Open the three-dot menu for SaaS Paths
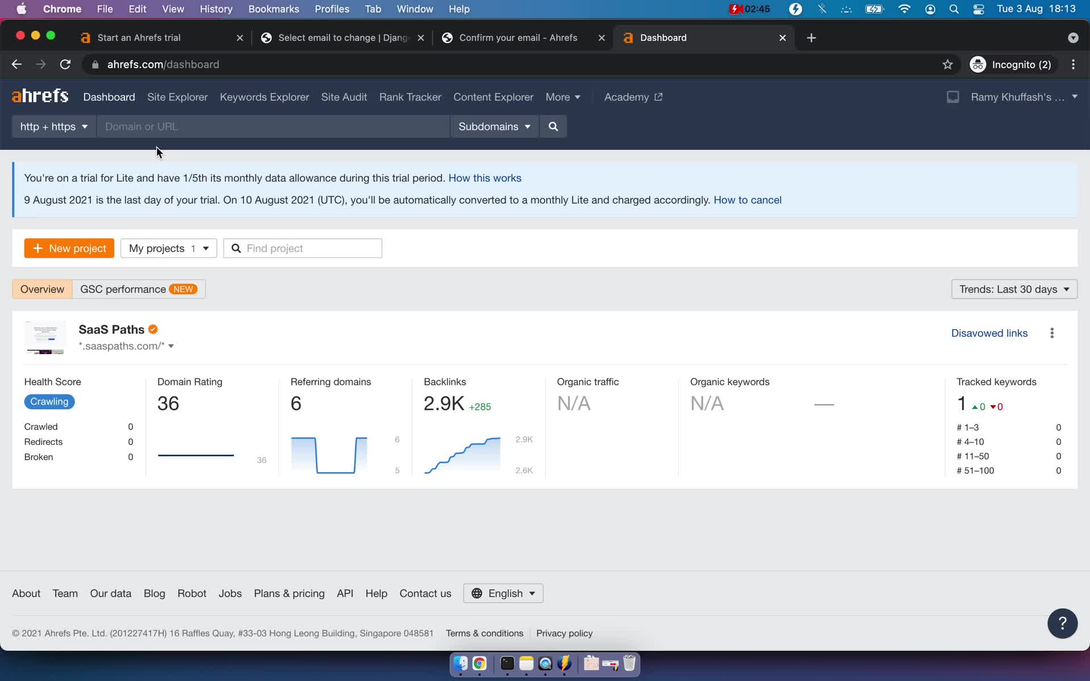This screenshot has height=681, width=1090. (x=1052, y=333)
